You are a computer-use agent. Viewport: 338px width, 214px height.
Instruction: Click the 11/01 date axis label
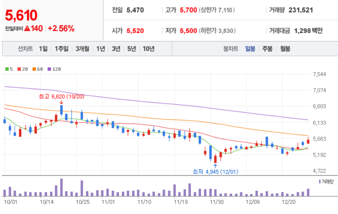(108, 202)
